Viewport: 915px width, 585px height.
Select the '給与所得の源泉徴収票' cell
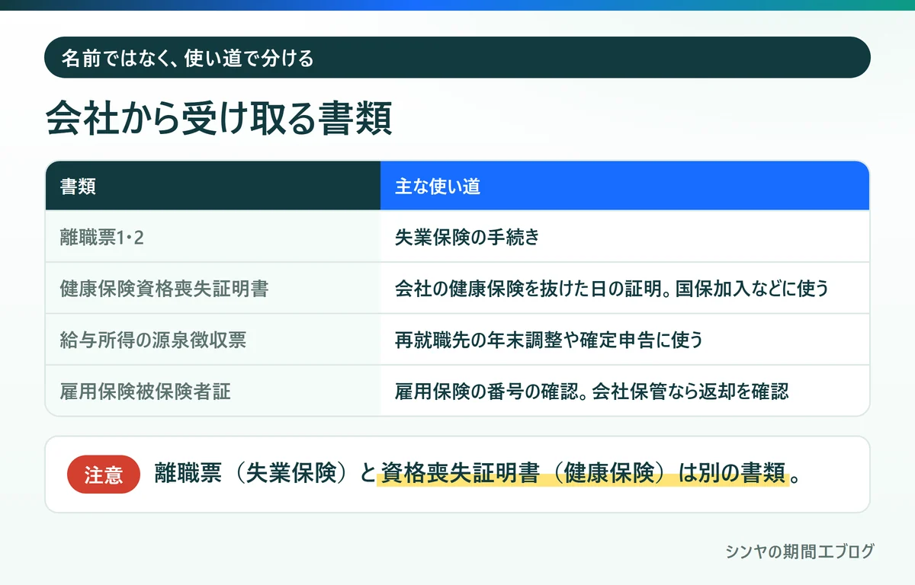click(213, 339)
